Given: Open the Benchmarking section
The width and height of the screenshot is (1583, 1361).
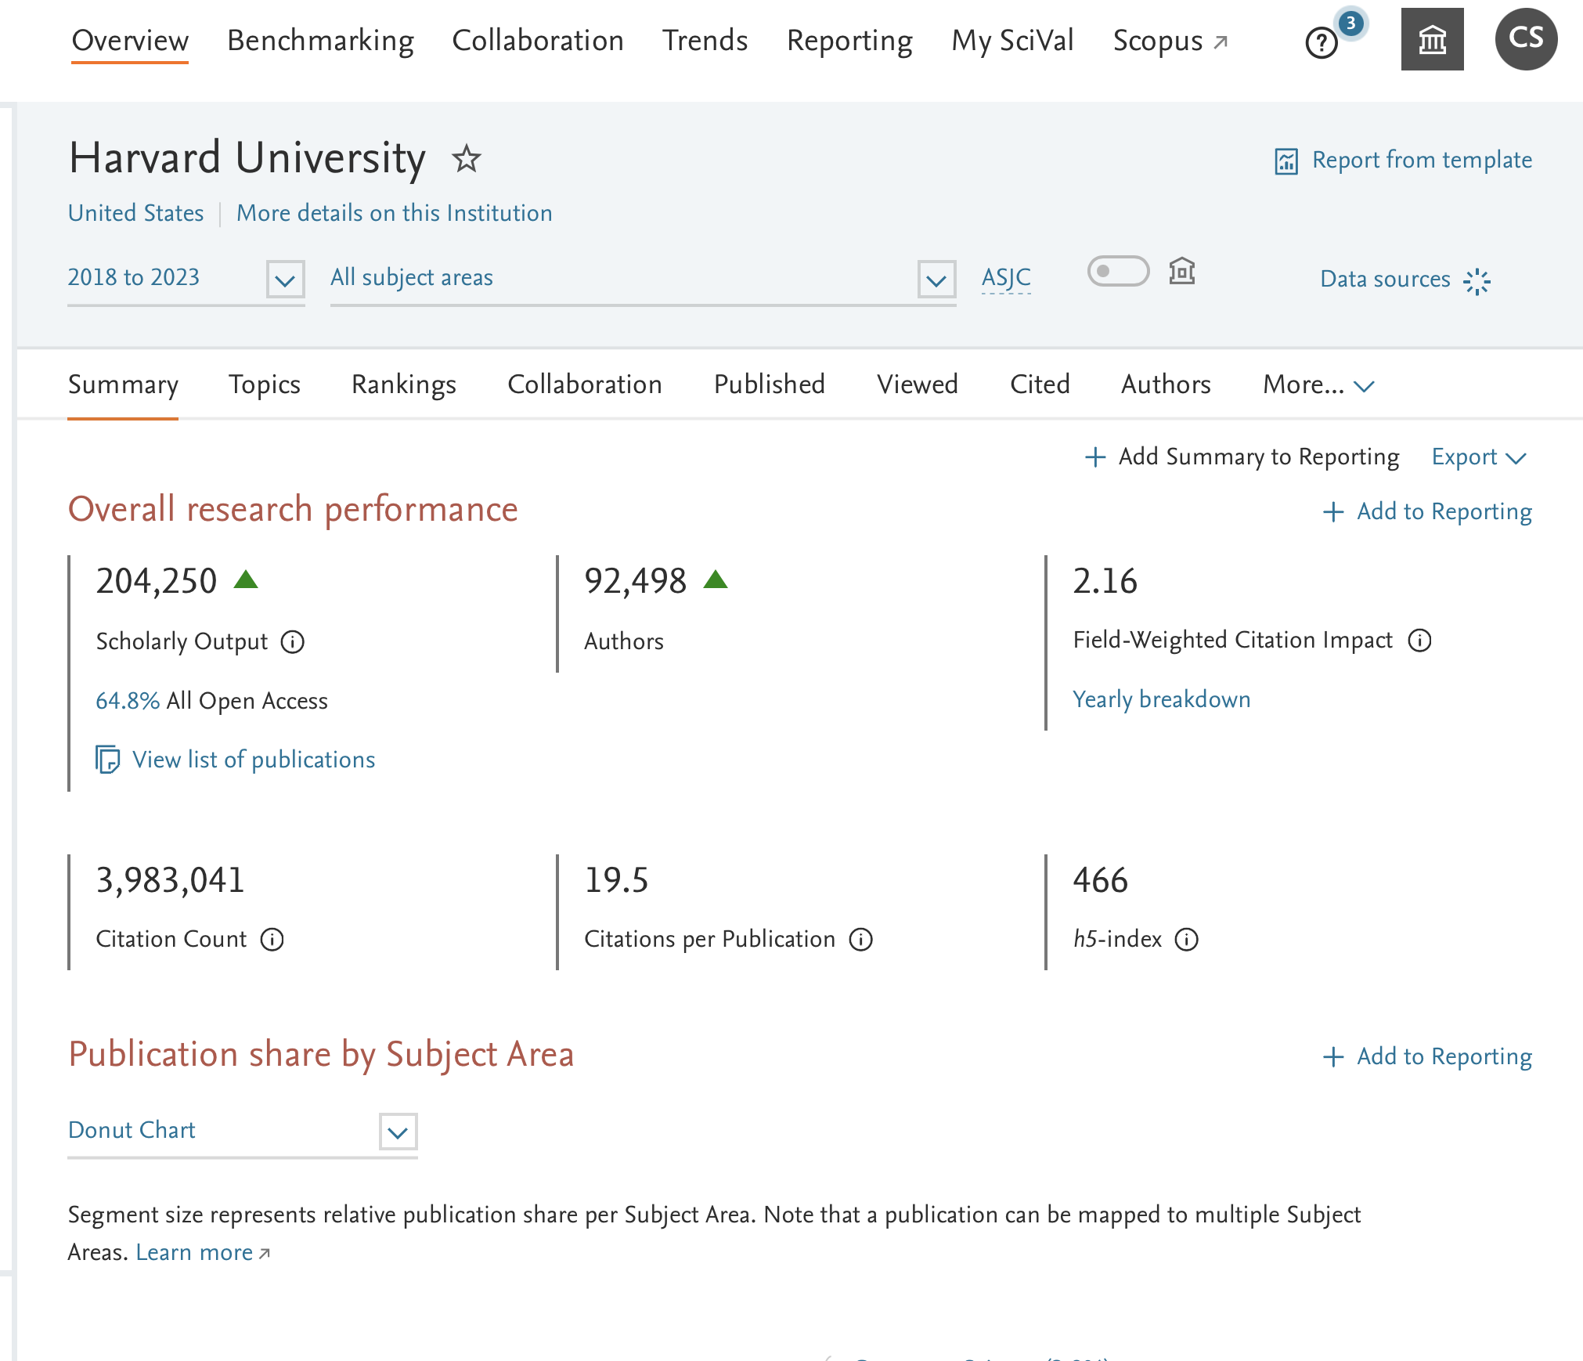Looking at the screenshot, I should pyautogui.click(x=320, y=41).
